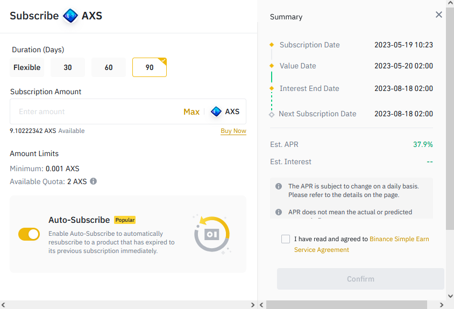Select the 90-day duration
Image resolution: width=454 pixels, height=309 pixels.
click(150, 67)
